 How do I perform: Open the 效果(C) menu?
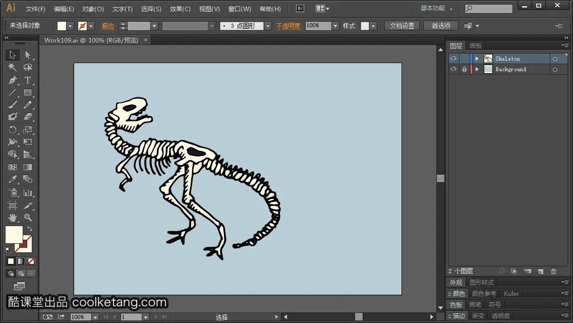tap(180, 9)
